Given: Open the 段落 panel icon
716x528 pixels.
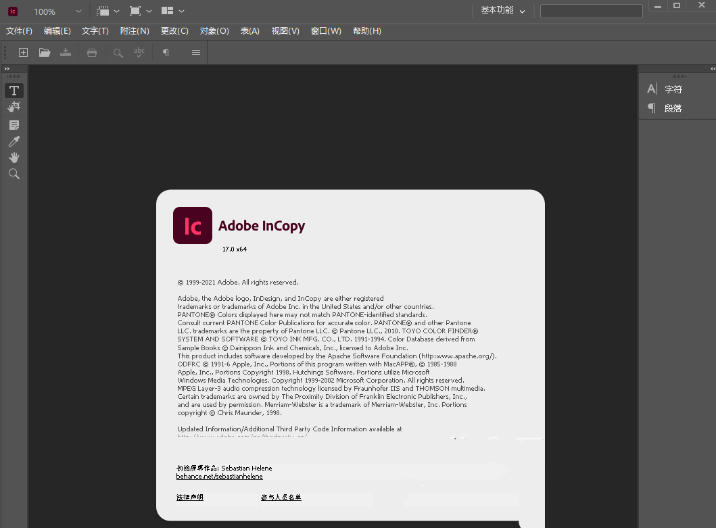Looking at the screenshot, I should 665,108.
